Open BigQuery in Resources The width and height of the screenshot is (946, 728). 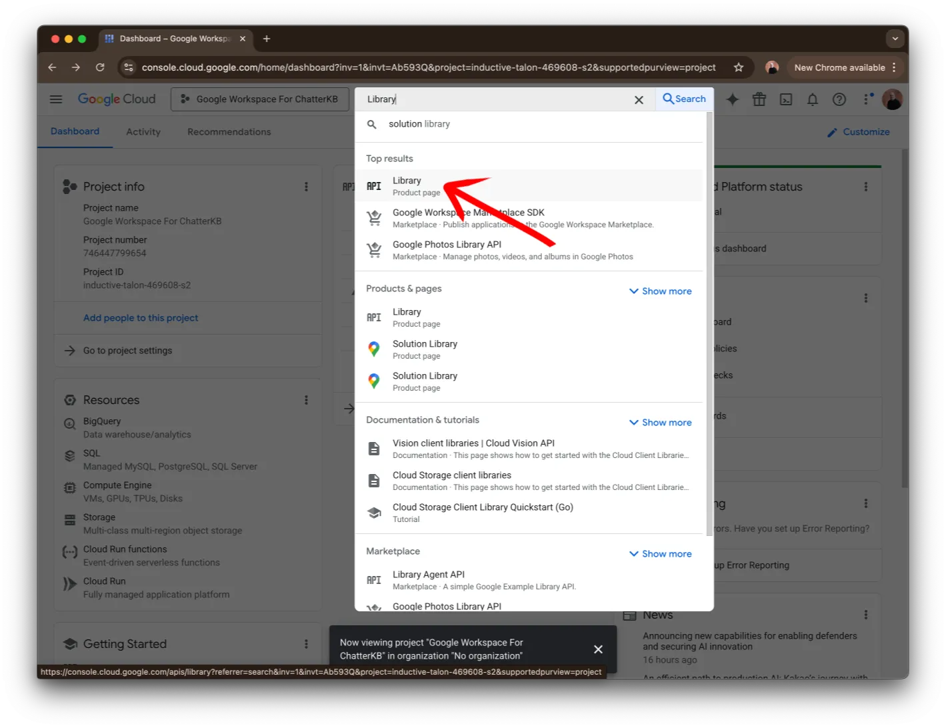pos(102,421)
